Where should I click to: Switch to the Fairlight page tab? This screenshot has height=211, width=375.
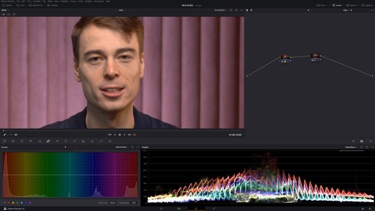click(214, 209)
